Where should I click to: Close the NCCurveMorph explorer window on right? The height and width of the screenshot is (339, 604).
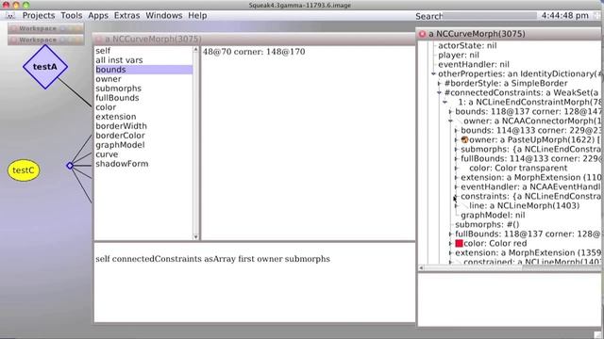point(422,34)
